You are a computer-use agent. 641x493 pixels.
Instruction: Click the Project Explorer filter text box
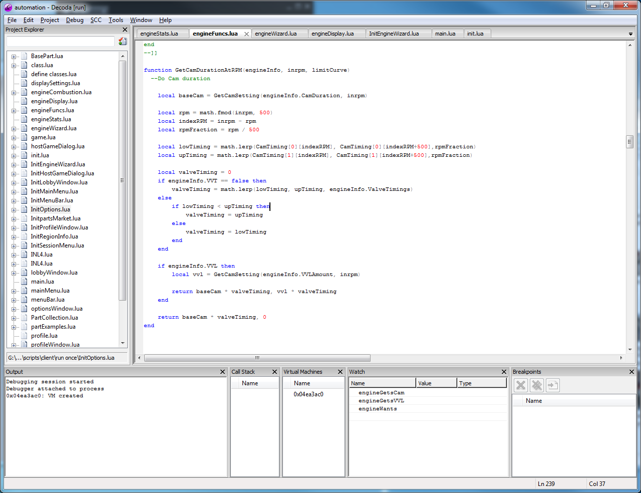point(61,42)
